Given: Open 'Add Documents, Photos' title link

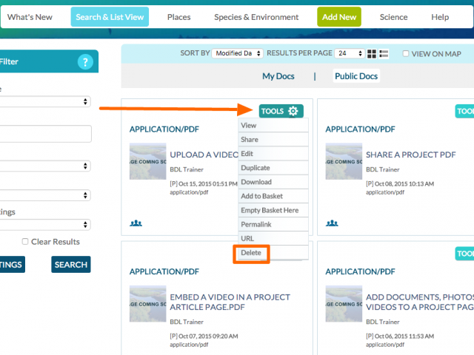Looking at the screenshot, I should click(420, 302).
